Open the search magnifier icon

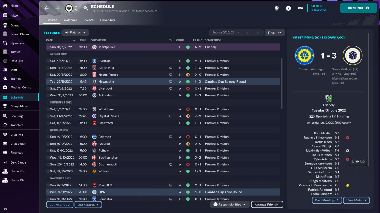point(85,8)
